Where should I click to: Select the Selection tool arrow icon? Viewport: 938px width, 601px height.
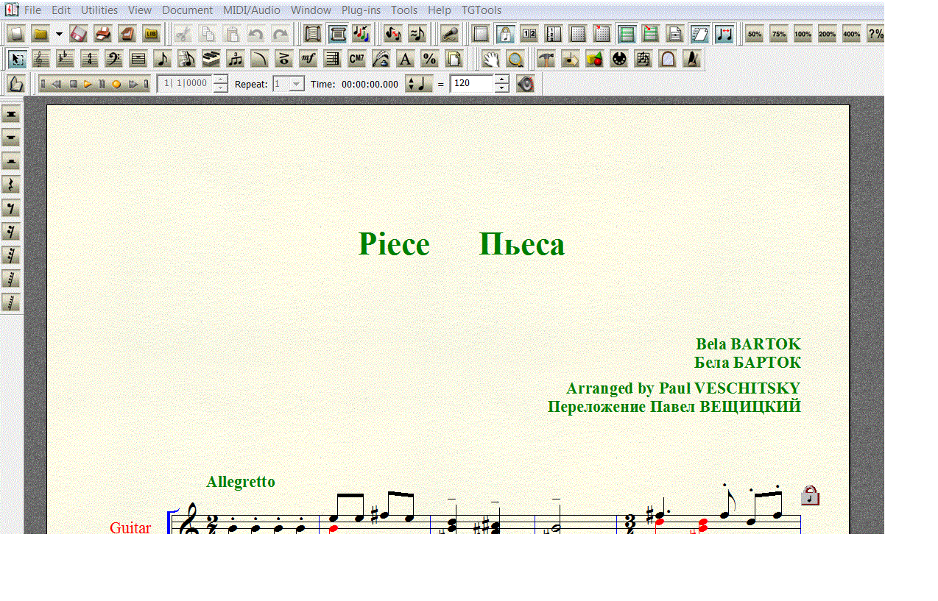17,60
